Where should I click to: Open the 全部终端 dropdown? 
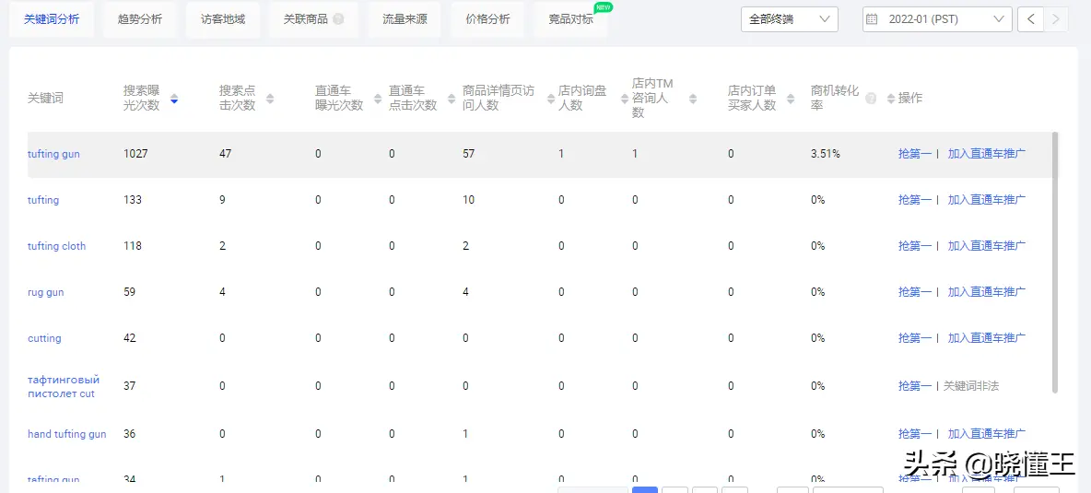(x=789, y=19)
